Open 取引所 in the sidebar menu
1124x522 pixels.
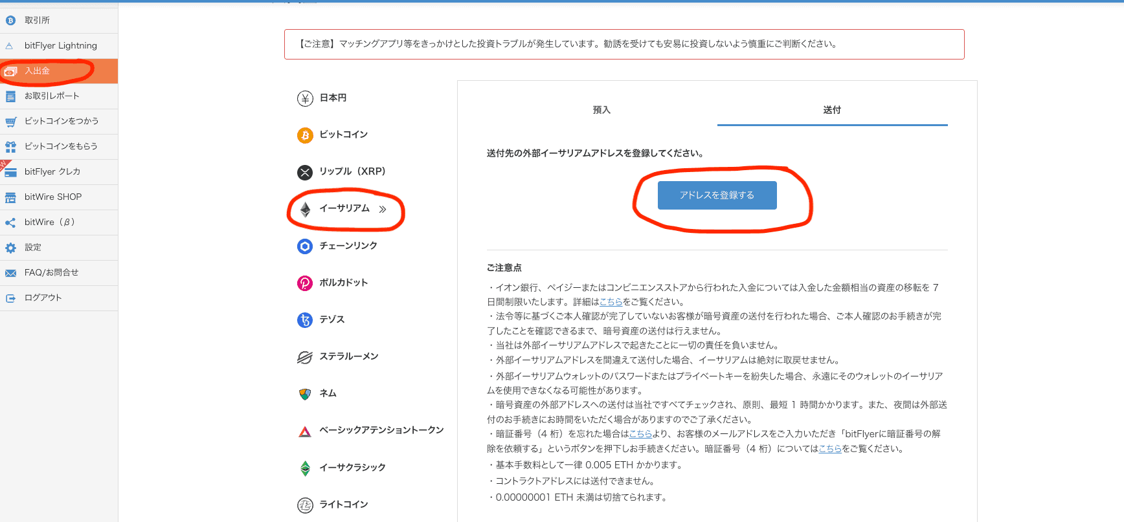59,21
